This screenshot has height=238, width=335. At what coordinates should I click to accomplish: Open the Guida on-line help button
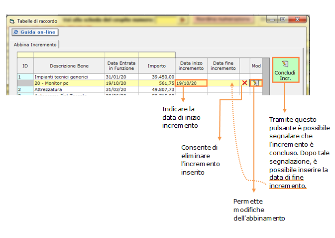(x=35, y=32)
